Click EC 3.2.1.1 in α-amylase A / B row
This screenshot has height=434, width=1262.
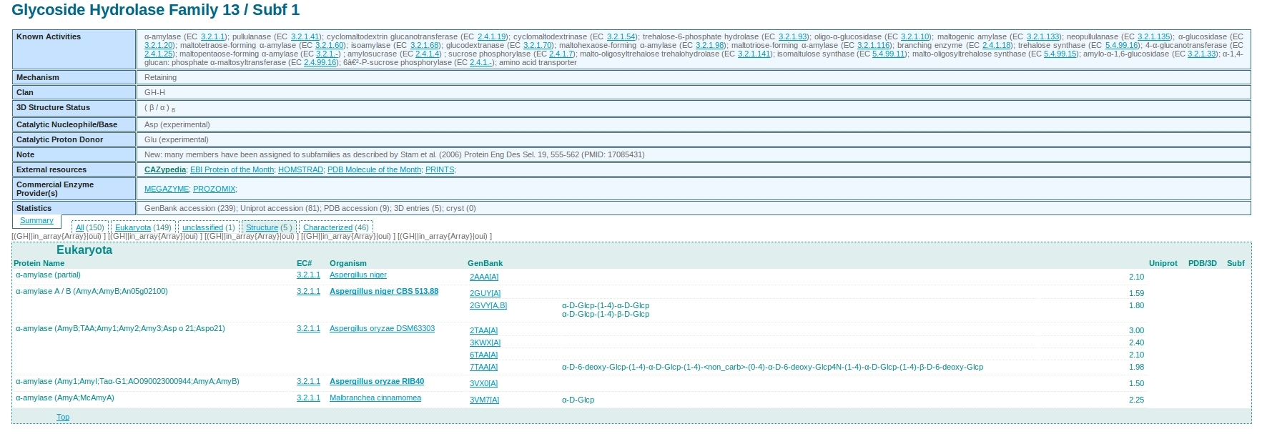click(308, 291)
